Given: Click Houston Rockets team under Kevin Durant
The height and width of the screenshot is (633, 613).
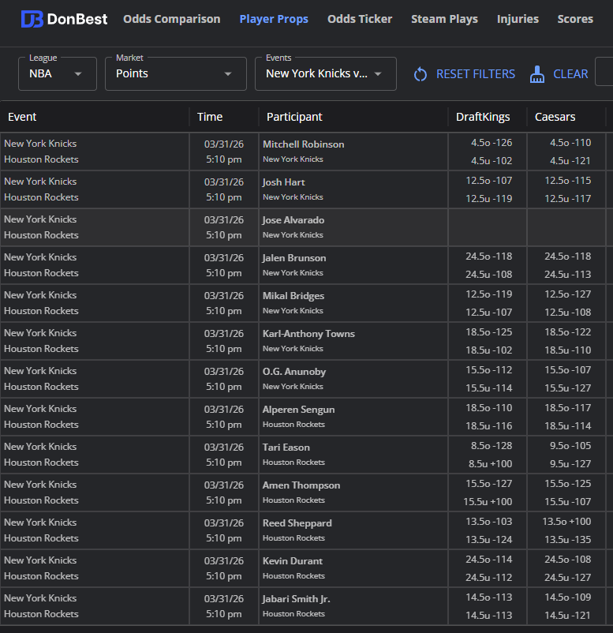Looking at the screenshot, I should 293,576.
